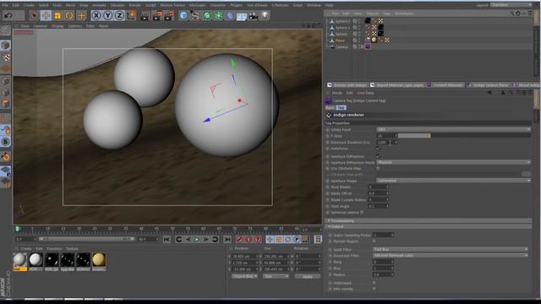Toggle the Watermark checkbox
Viewport: 541px width, 304px height.
coord(374,283)
